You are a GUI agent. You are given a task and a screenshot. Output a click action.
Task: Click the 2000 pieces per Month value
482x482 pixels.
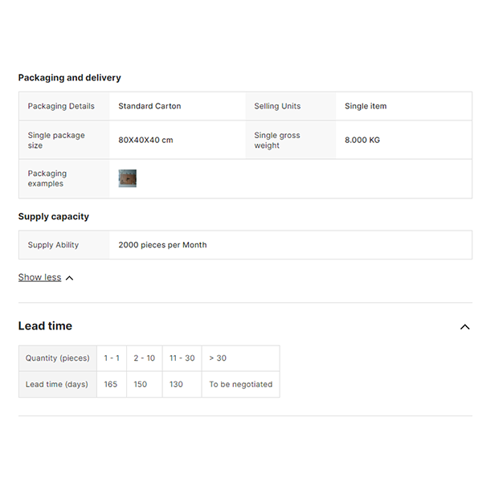[162, 245]
